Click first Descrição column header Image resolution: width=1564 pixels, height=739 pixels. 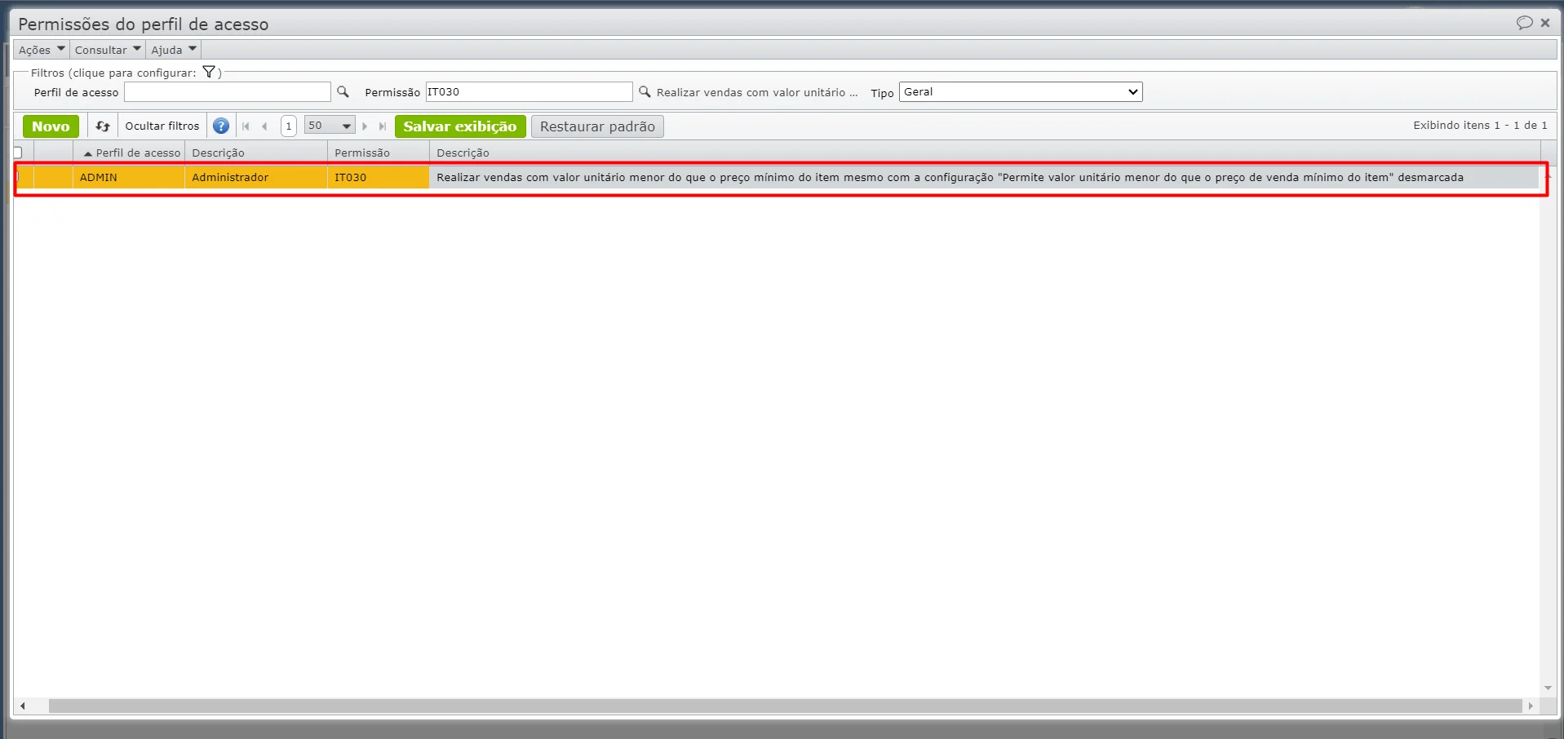click(x=256, y=153)
